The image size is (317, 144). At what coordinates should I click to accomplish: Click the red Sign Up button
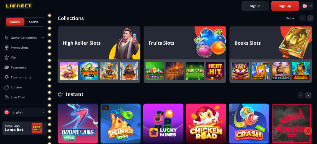(285, 6)
